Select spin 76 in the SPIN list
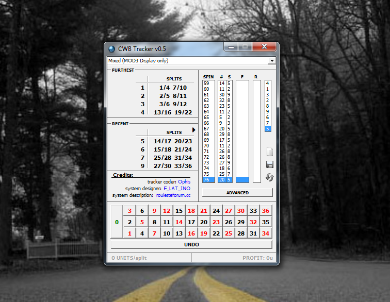390x302 pixels. coord(208,180)
